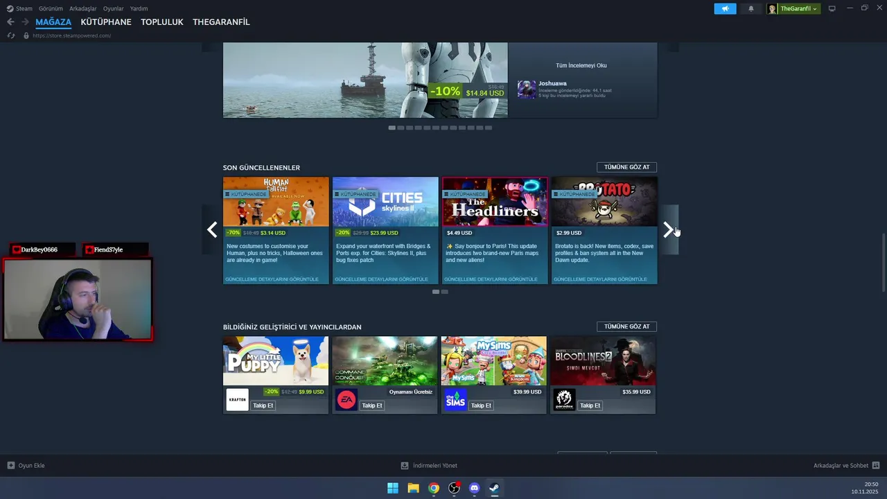
Task: Click the EA publisher logo
Action: (346, 400)
